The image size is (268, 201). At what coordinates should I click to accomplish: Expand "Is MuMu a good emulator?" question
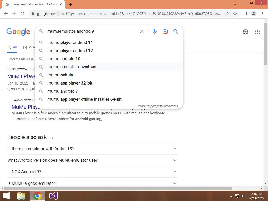point(93,183)
